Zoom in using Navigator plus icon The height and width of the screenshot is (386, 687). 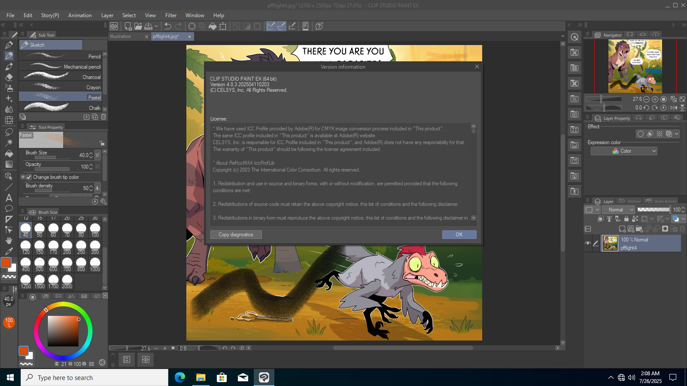pyautogui.click(x=655, y=99)
